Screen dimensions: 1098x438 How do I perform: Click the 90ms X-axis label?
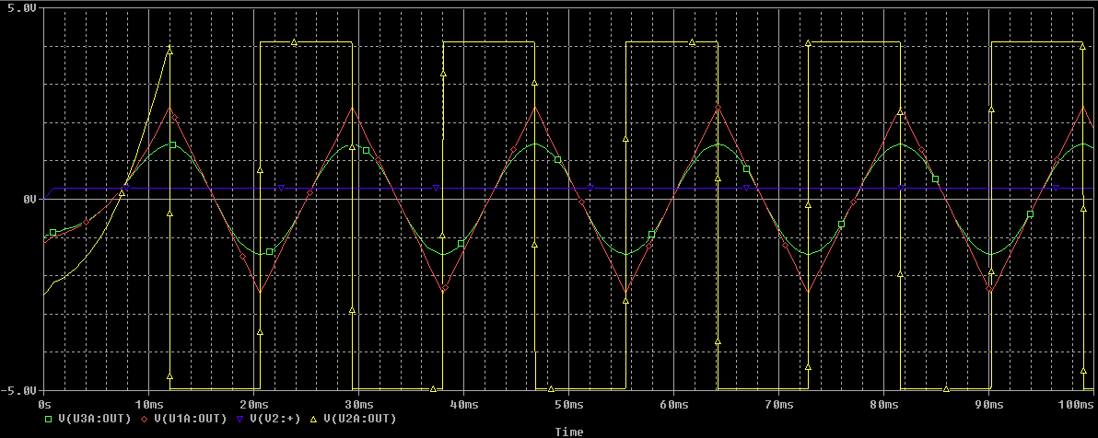coord(988,405)
